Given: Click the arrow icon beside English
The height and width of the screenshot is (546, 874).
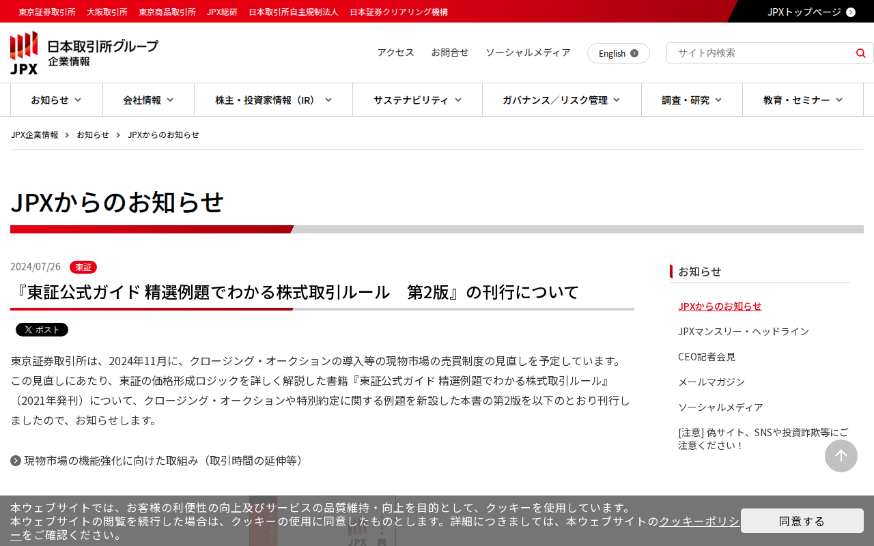Looking at the screenshot, I should [x=634, y=53].
